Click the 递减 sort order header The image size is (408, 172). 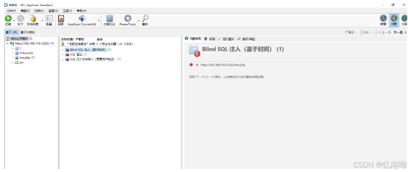(99, 39)
